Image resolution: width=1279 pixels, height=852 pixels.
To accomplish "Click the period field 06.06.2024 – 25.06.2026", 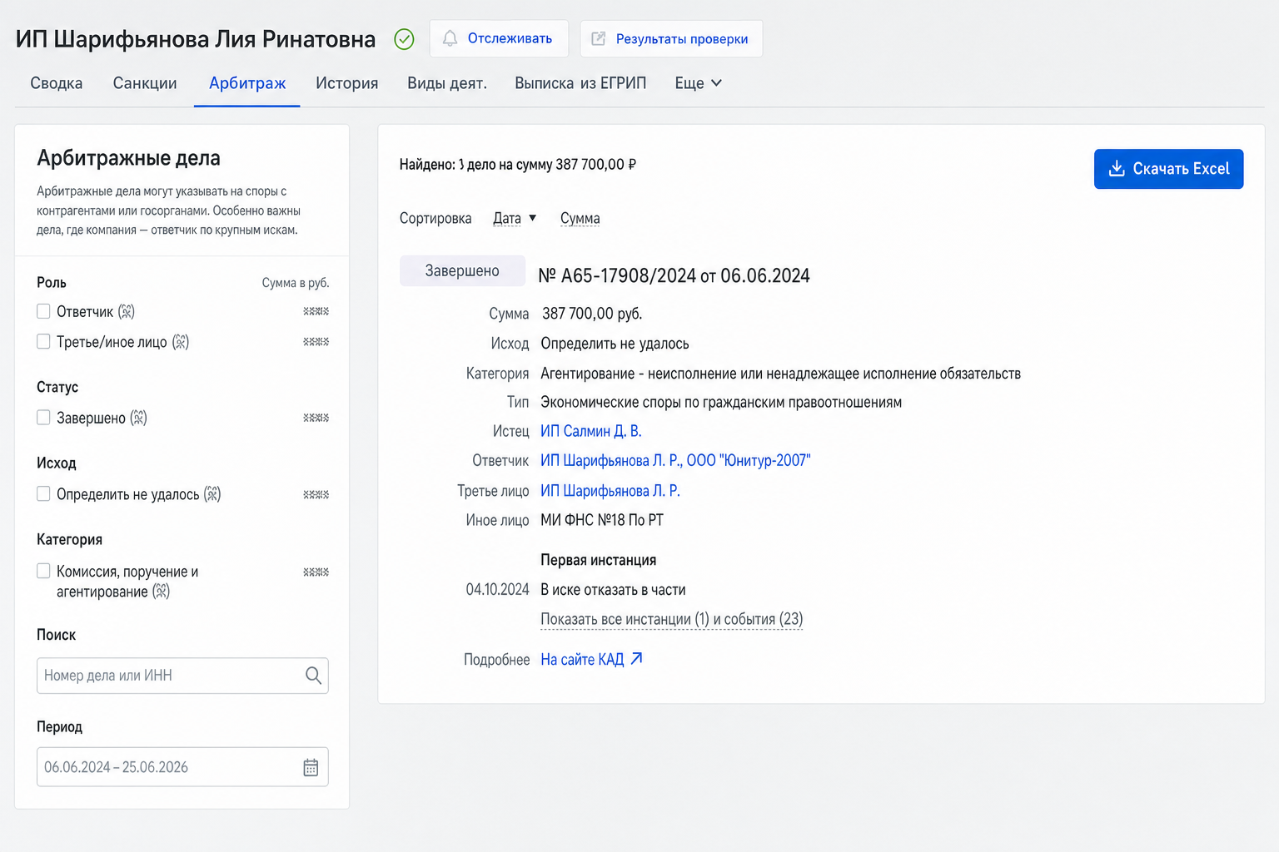I will point(182,767).
